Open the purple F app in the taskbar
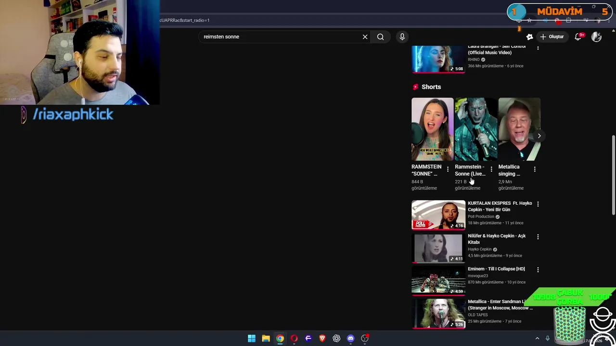616x346 pixels. (x=308, y=338)
